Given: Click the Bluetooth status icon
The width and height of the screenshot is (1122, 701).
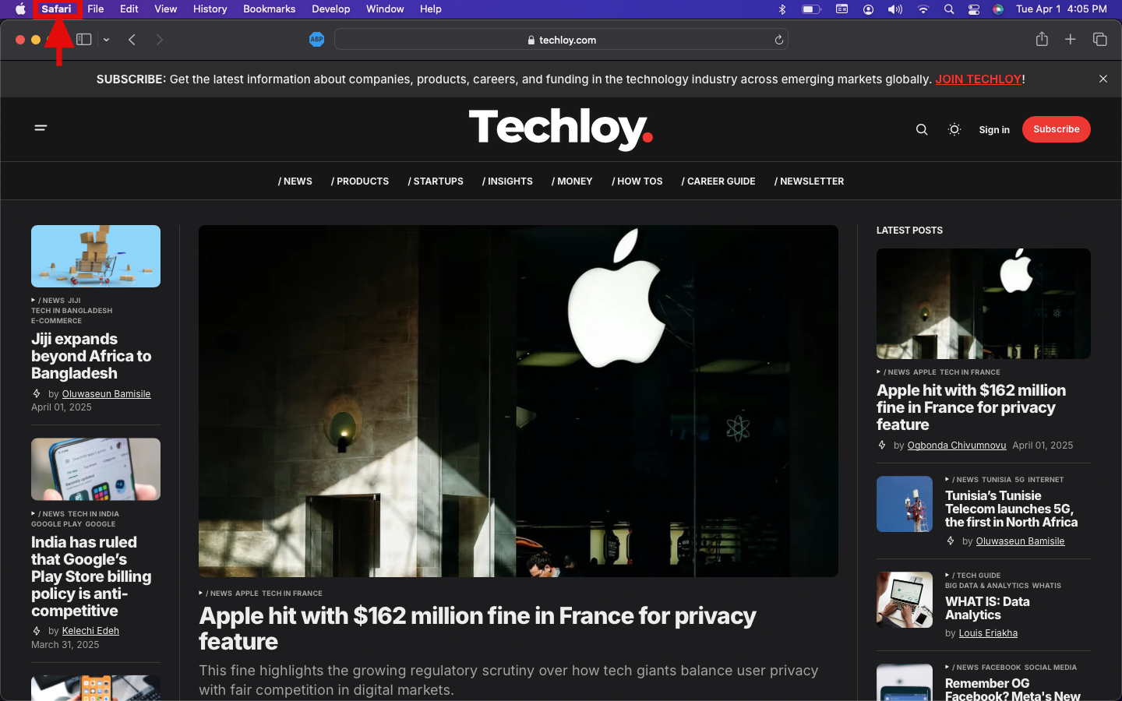Looking at the screenshot, I should (783, 9).
